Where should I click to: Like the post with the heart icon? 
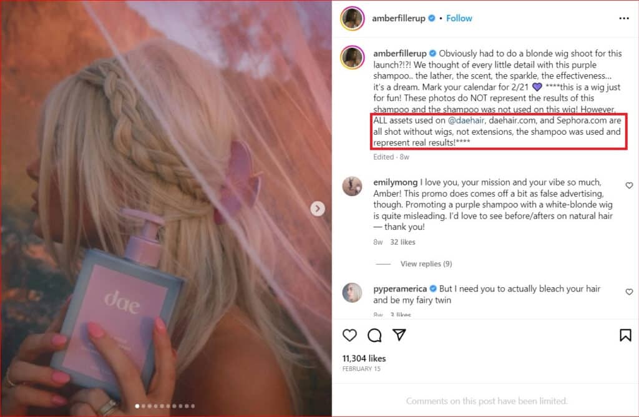pyautogui.click(x=349, y=335)
